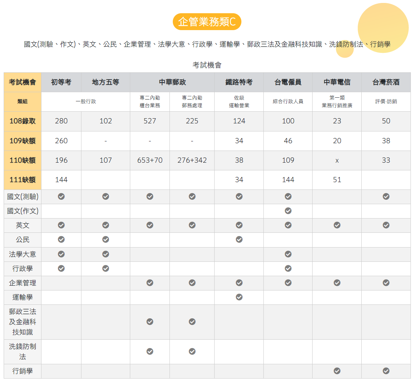The height and width of the screenshot is (383, 416).
Task: Click checkmark for 公民 under 初等考
Action: click(x=61, y=239)
